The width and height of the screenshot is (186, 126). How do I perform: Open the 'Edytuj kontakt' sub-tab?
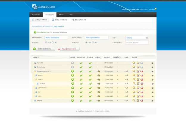click(x=79, y=20)
